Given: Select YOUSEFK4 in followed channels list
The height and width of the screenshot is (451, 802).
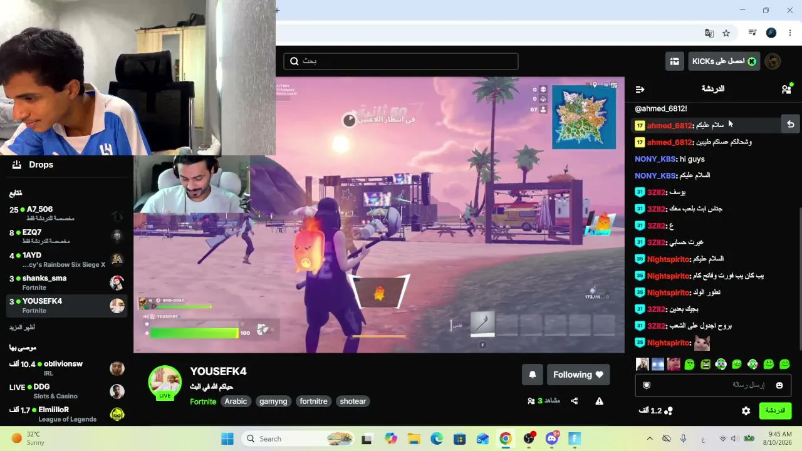Looking at the screenshot, I should click(67, 306).
